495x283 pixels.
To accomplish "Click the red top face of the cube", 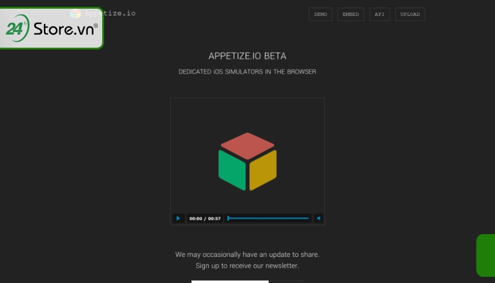I will click(x=248, y=146).
